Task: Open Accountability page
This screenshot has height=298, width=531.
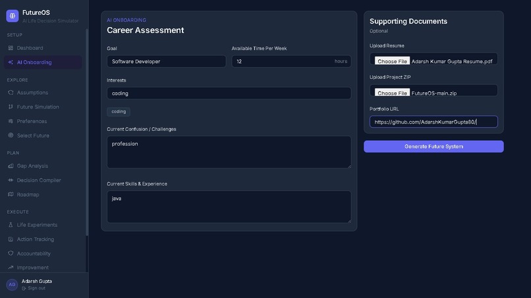Action: [x=43, y=253]
